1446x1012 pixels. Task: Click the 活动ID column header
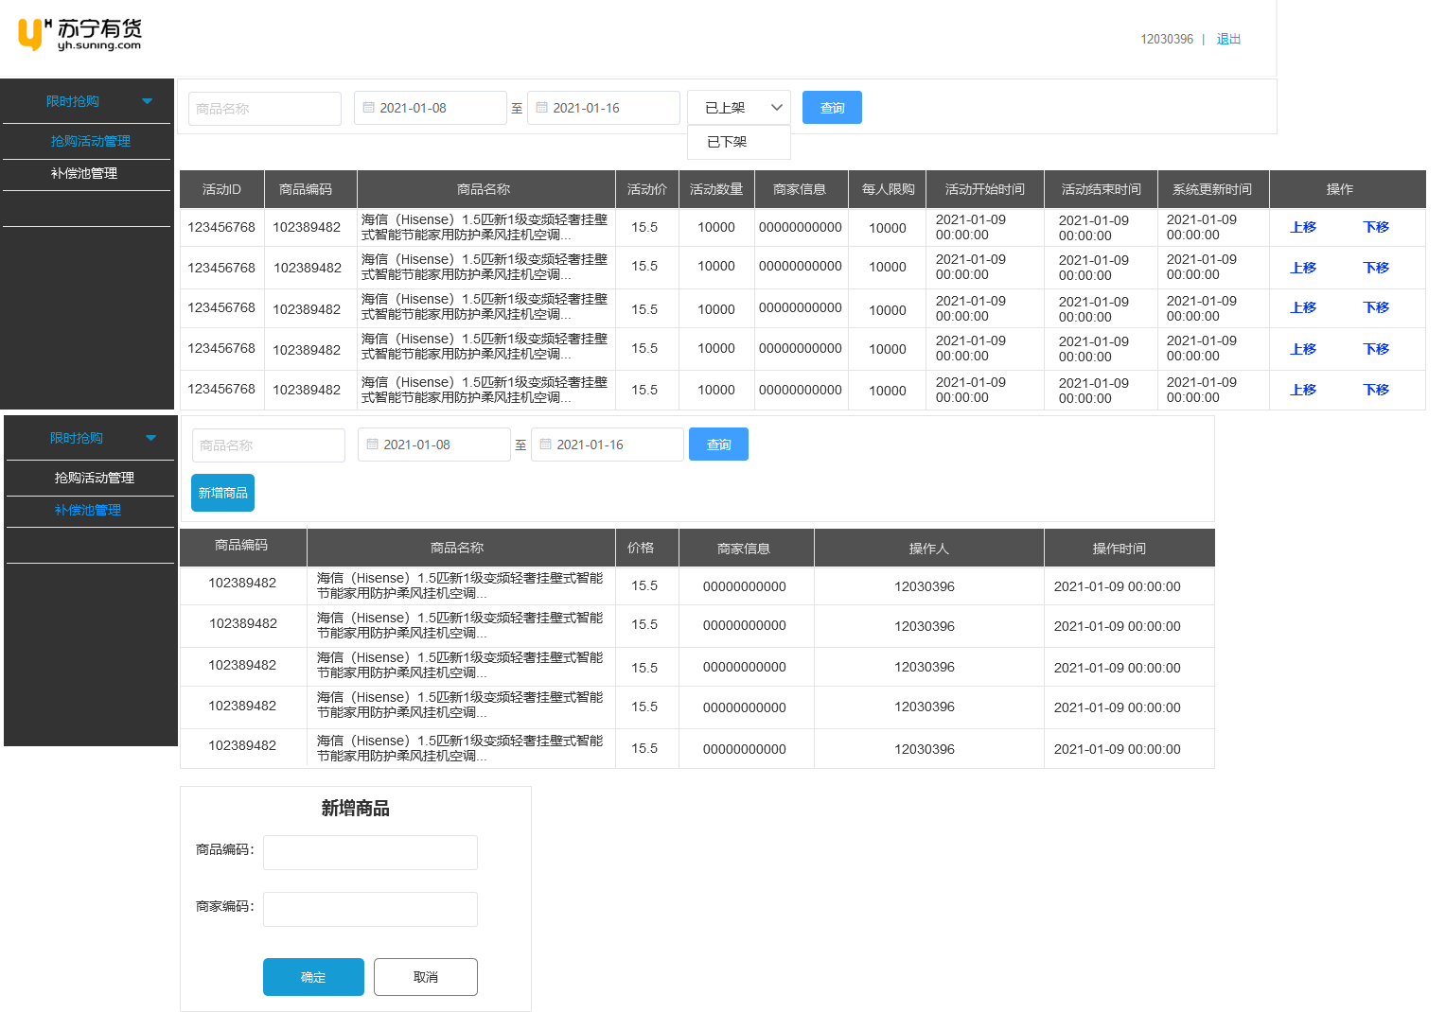(x=221, y=189)
